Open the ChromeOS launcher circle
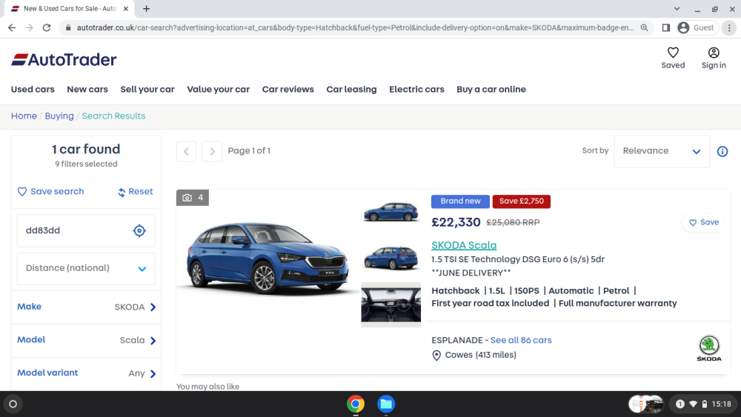The width and height of the screenshot is (741, 417). pyautogui.click(x=13, y=404)
